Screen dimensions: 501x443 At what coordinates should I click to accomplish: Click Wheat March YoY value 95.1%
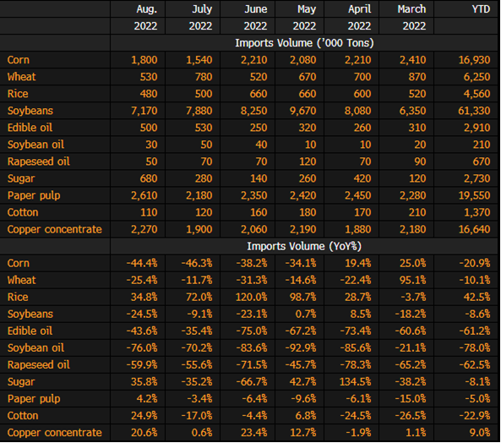[413, 280]
